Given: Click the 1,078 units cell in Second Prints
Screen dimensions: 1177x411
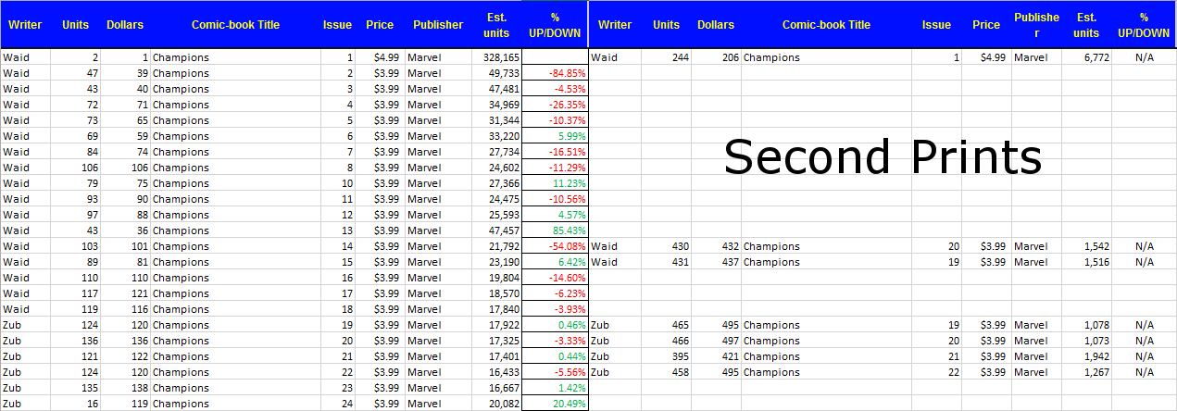Looking at the screenshot, I should (1096, 325).
